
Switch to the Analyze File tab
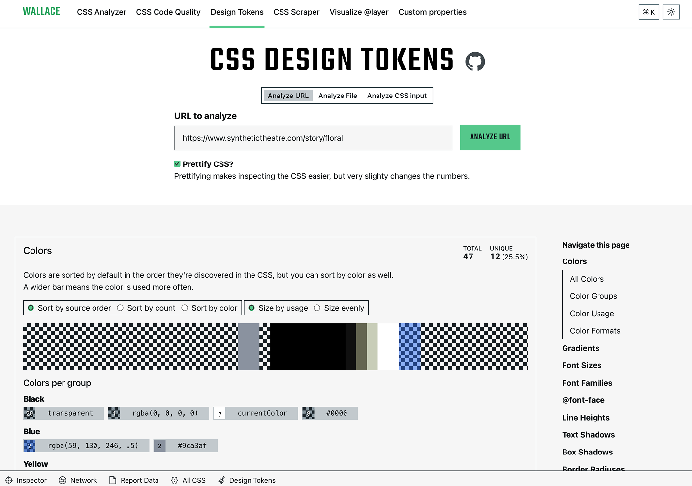coord(338,96)
